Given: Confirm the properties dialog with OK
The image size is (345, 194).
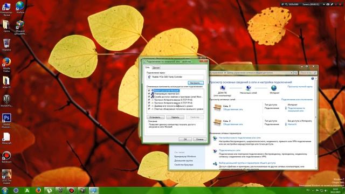Looking at the screenshot, I should click(185, 139).
